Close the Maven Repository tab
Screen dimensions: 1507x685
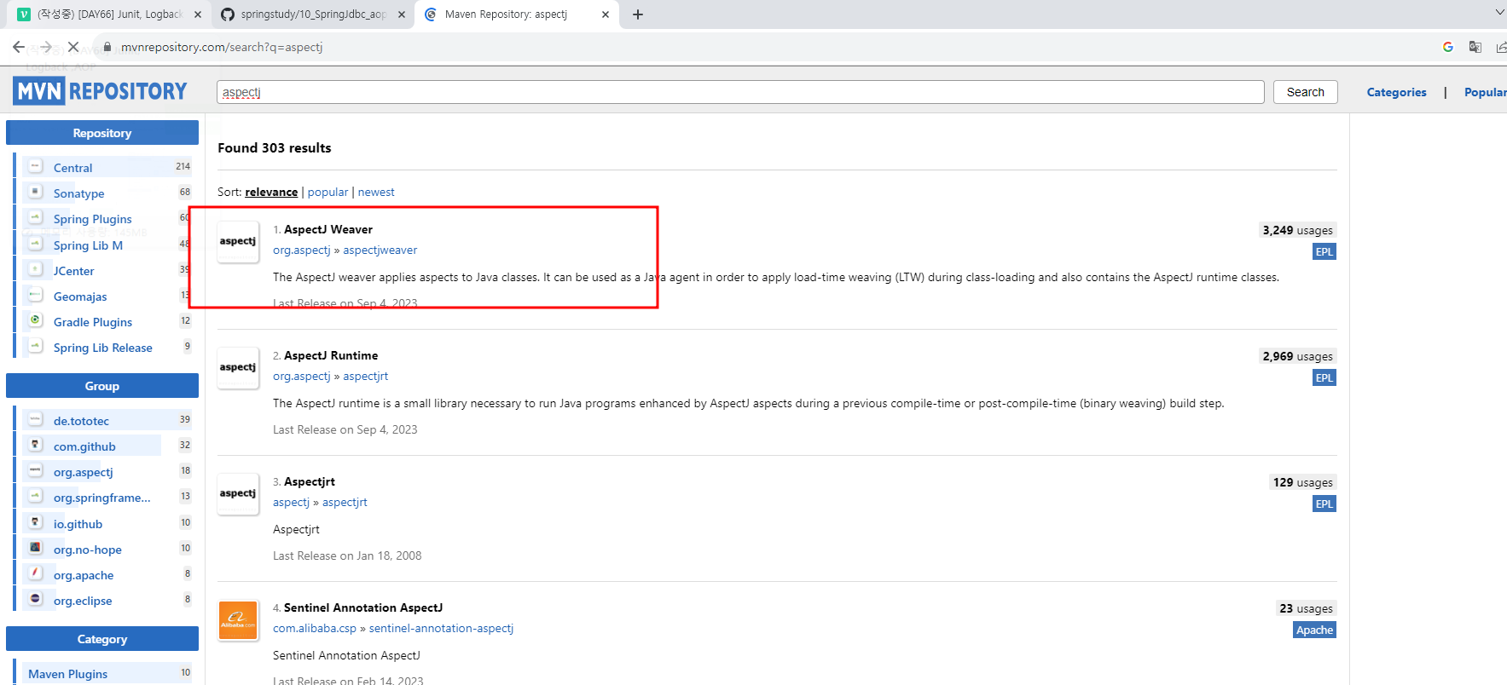(x=606, y=14)
